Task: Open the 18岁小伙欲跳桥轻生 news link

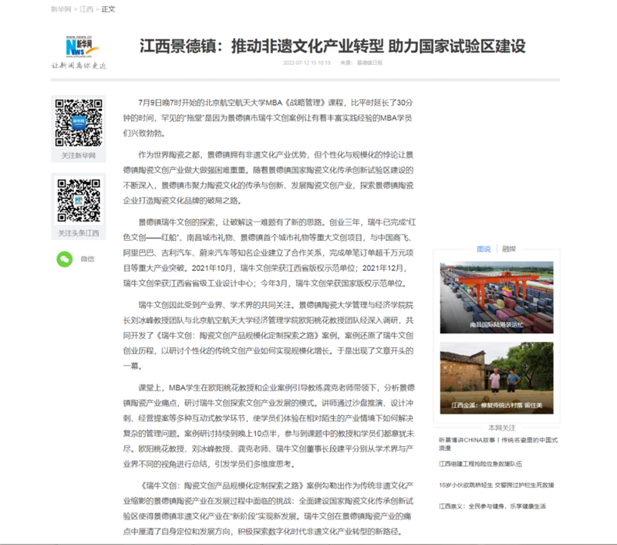Action: click(496, 485)
